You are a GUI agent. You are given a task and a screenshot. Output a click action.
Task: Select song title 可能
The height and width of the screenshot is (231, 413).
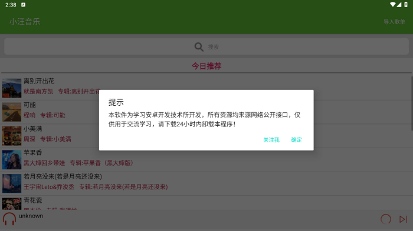(29, 105)
